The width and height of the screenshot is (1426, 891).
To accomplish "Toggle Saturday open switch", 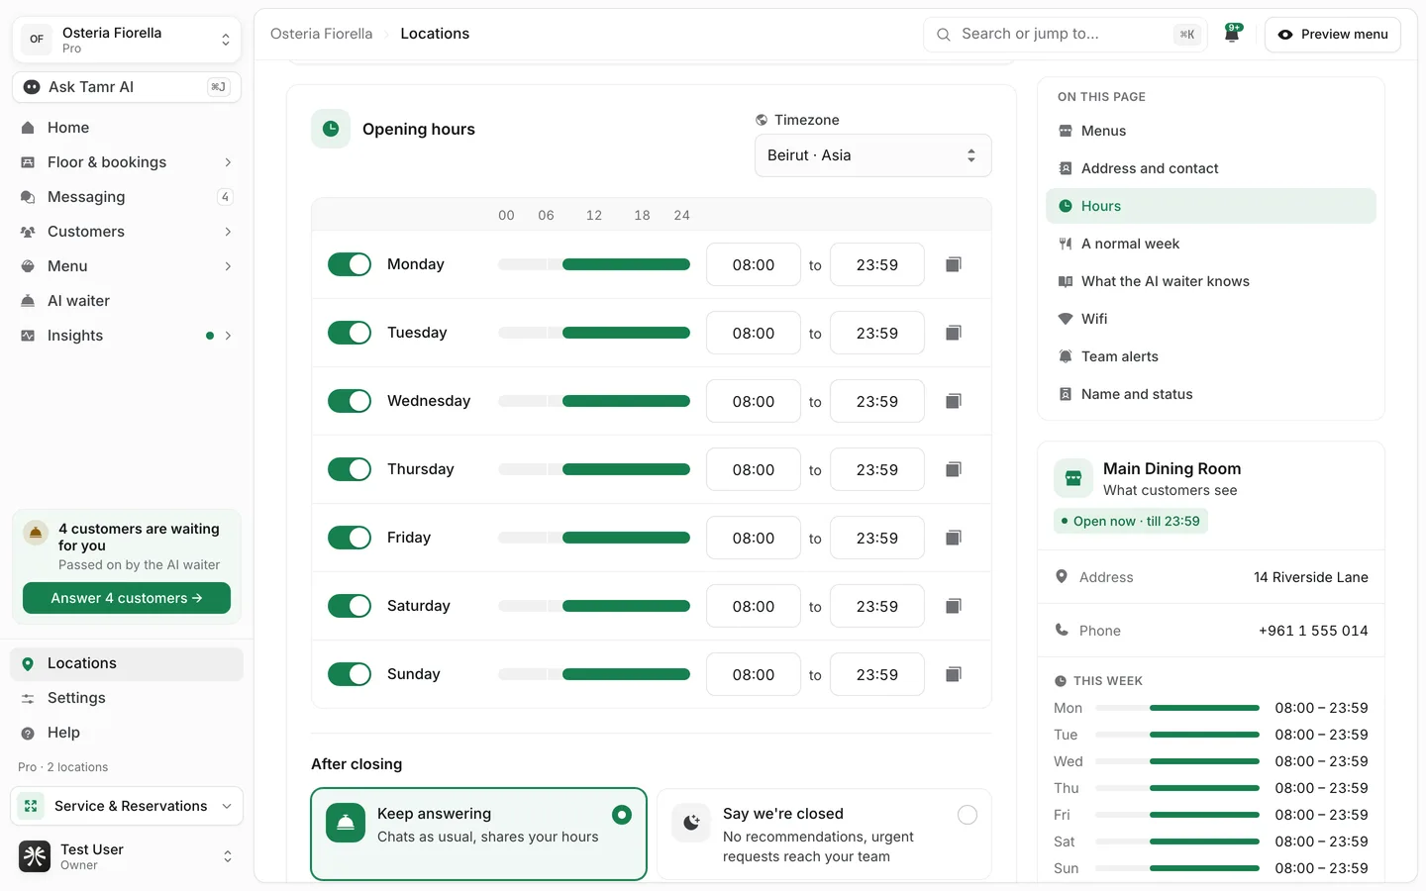I will pos(350,606).
